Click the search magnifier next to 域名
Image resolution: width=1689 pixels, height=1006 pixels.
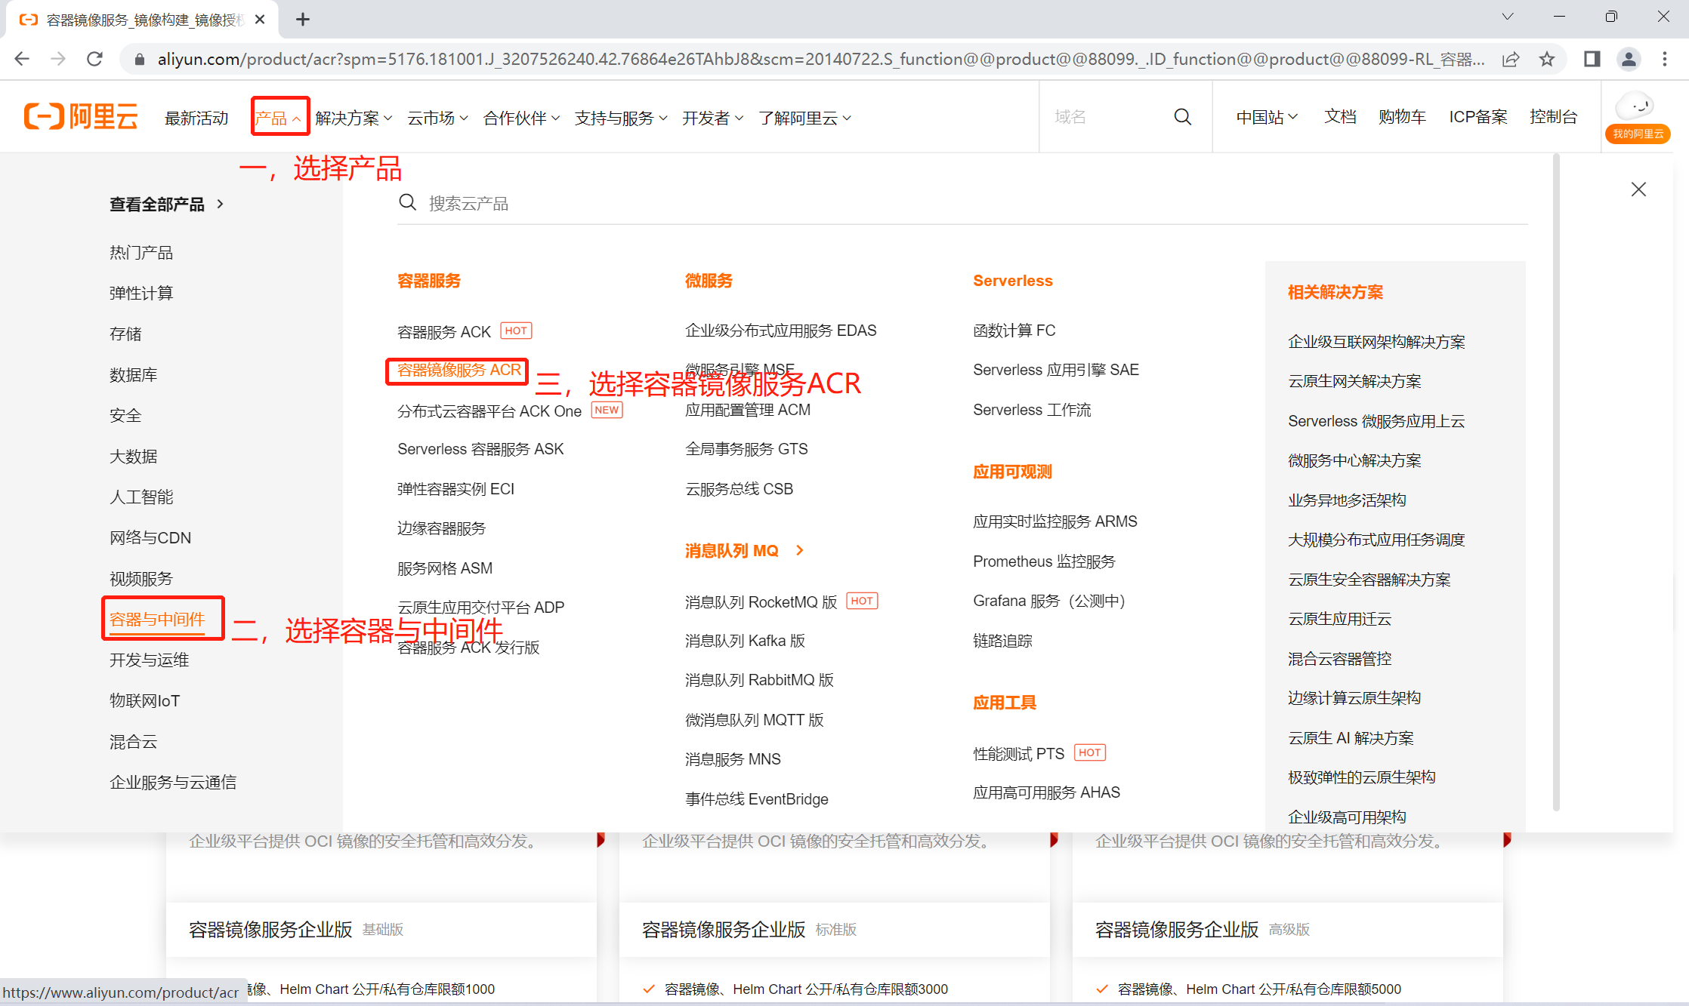[1183, 117]
